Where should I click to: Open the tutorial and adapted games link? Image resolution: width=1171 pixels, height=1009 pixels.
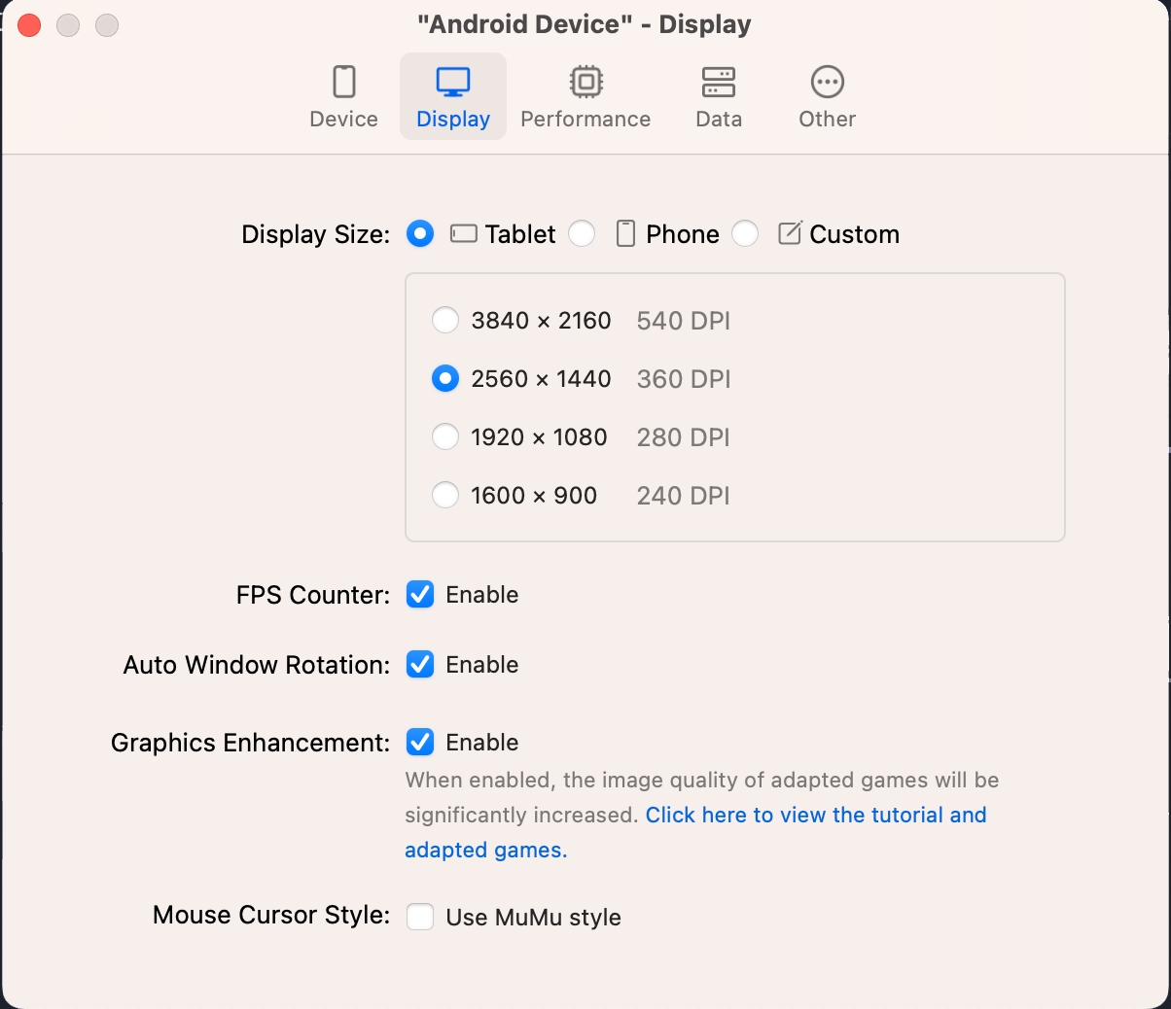pos(815,816)
